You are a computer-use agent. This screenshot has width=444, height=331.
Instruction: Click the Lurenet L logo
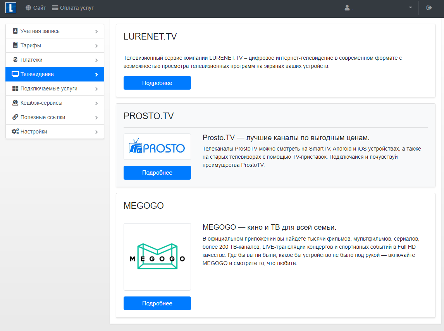pos(11,8)
